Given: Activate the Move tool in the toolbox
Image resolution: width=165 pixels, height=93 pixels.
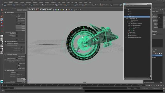Looking at the screenshot, I should [x=2, y=20].
